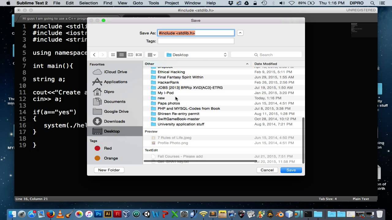Click the Cancel button
The height and width of the screenshot is (220, 392).
pos(267,170)
